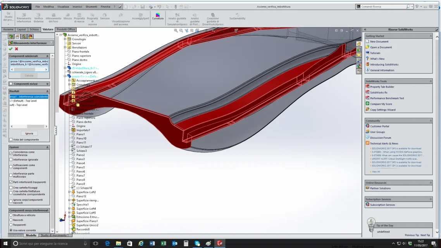Confirm interference detection with the green checkmark
The image size is (441, 248).
click(x=11, y=49)
